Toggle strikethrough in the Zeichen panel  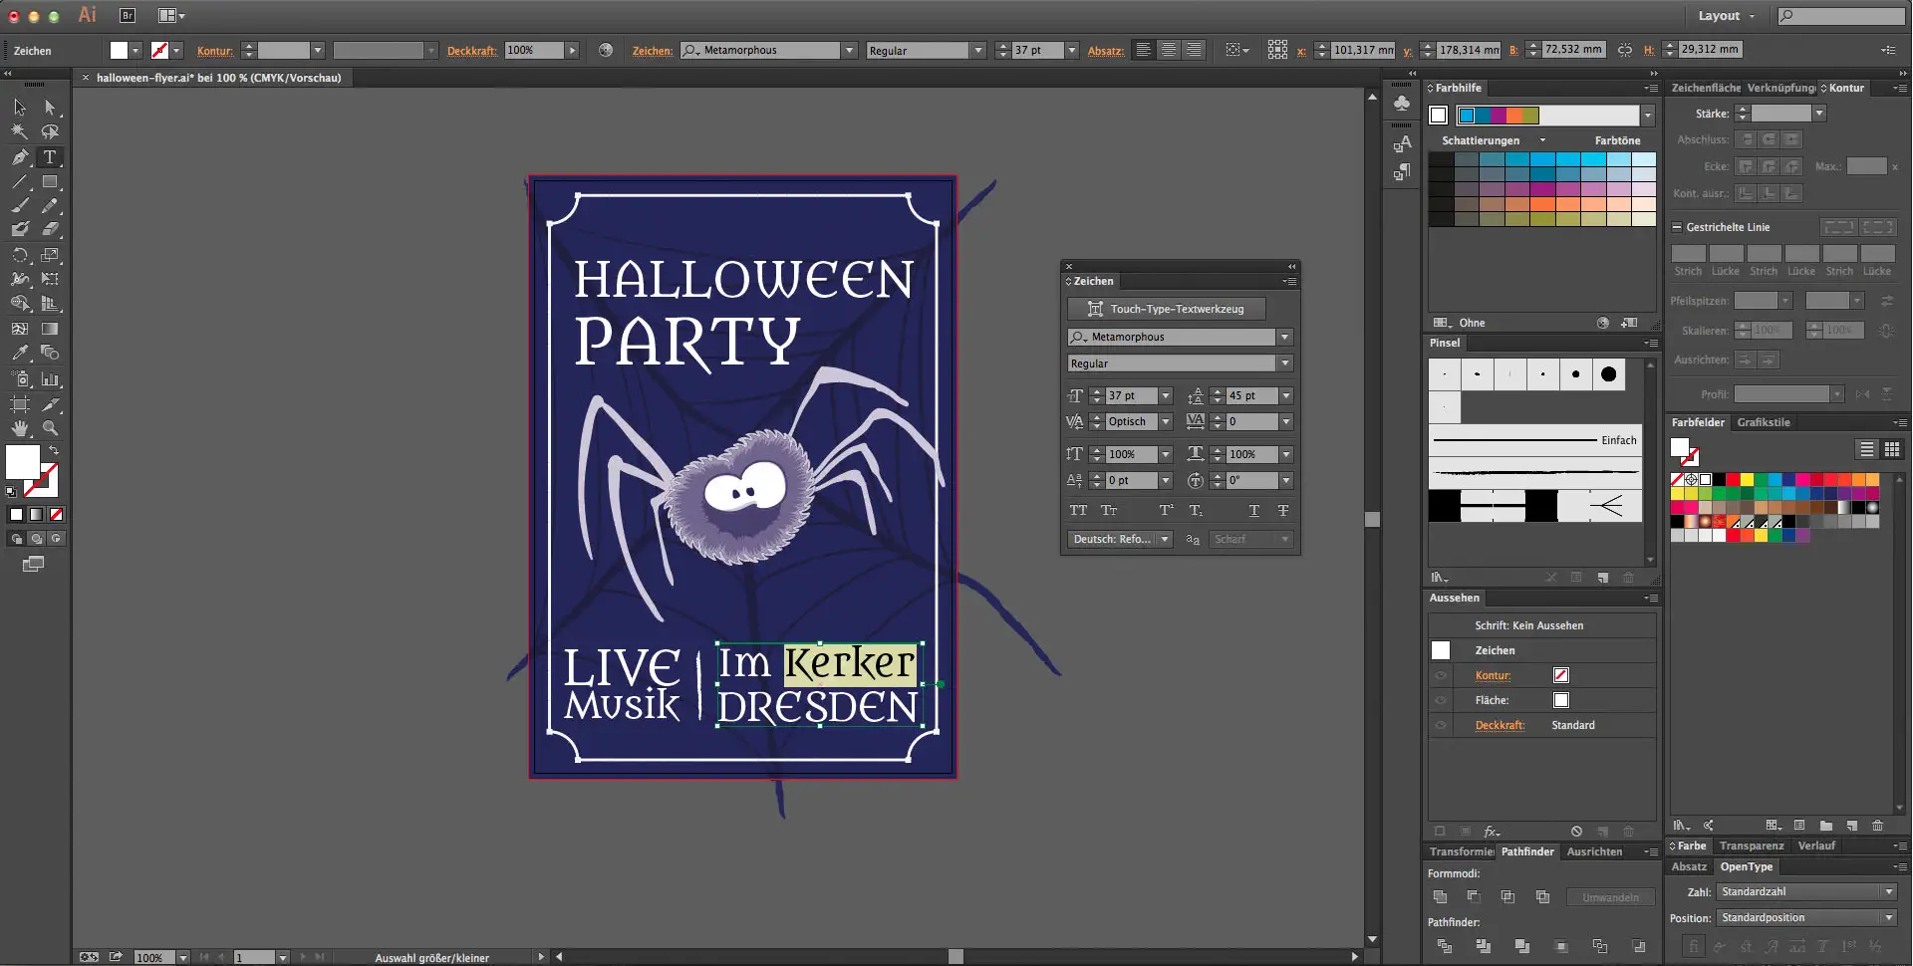pyautogui.click(x=1284, y=510)
